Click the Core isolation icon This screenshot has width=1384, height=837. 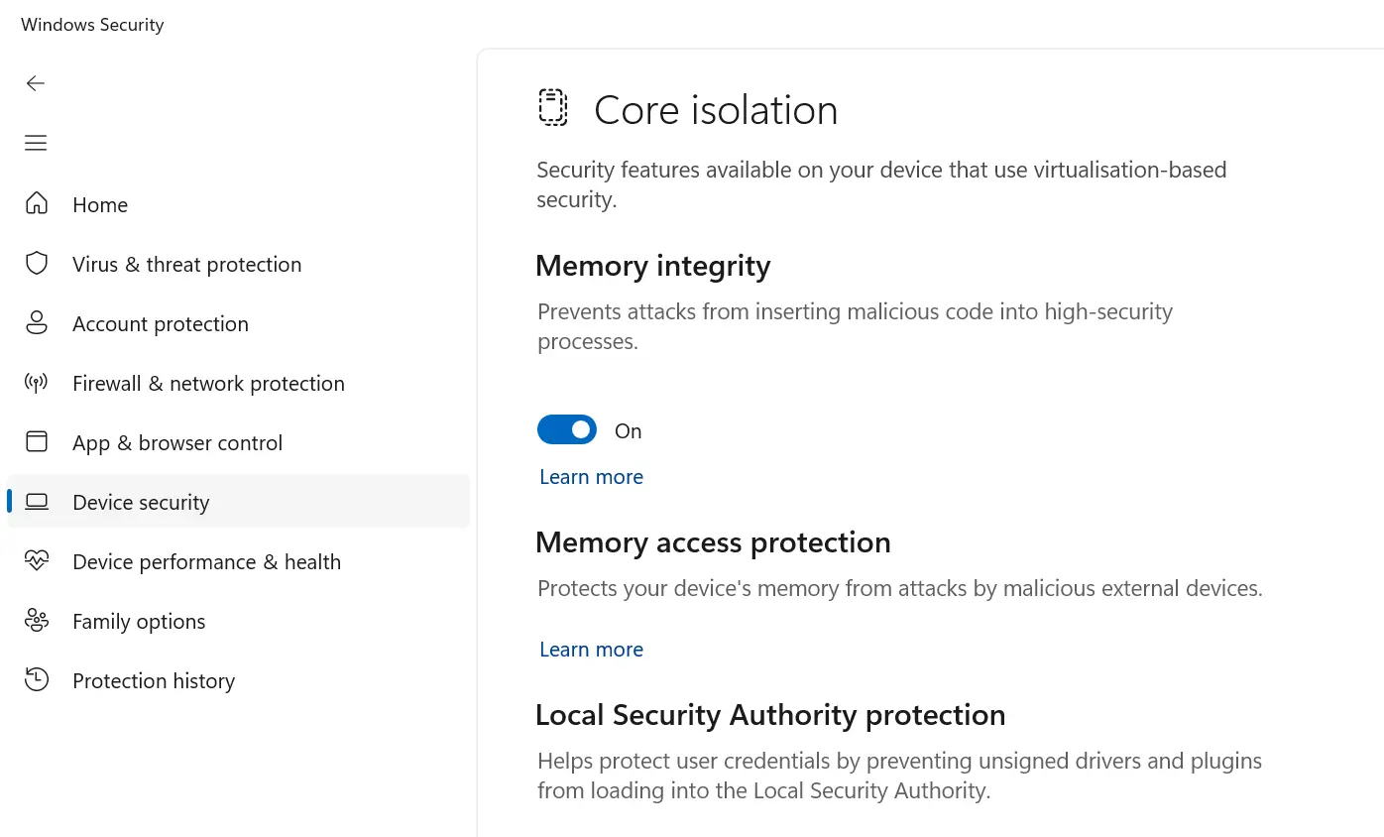coord(553,108)
